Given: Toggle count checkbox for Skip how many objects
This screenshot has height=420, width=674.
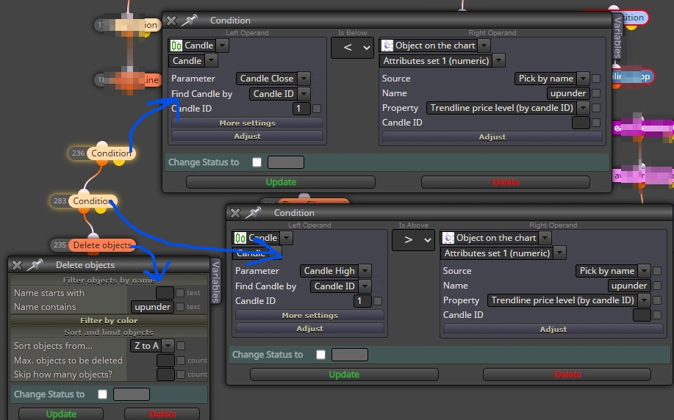Looking at the screenshot, I should point(181,374).
